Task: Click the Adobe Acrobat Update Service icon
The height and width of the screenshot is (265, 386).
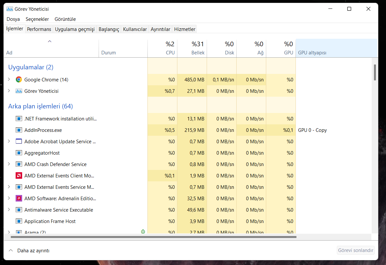Action: click(19, 141)
